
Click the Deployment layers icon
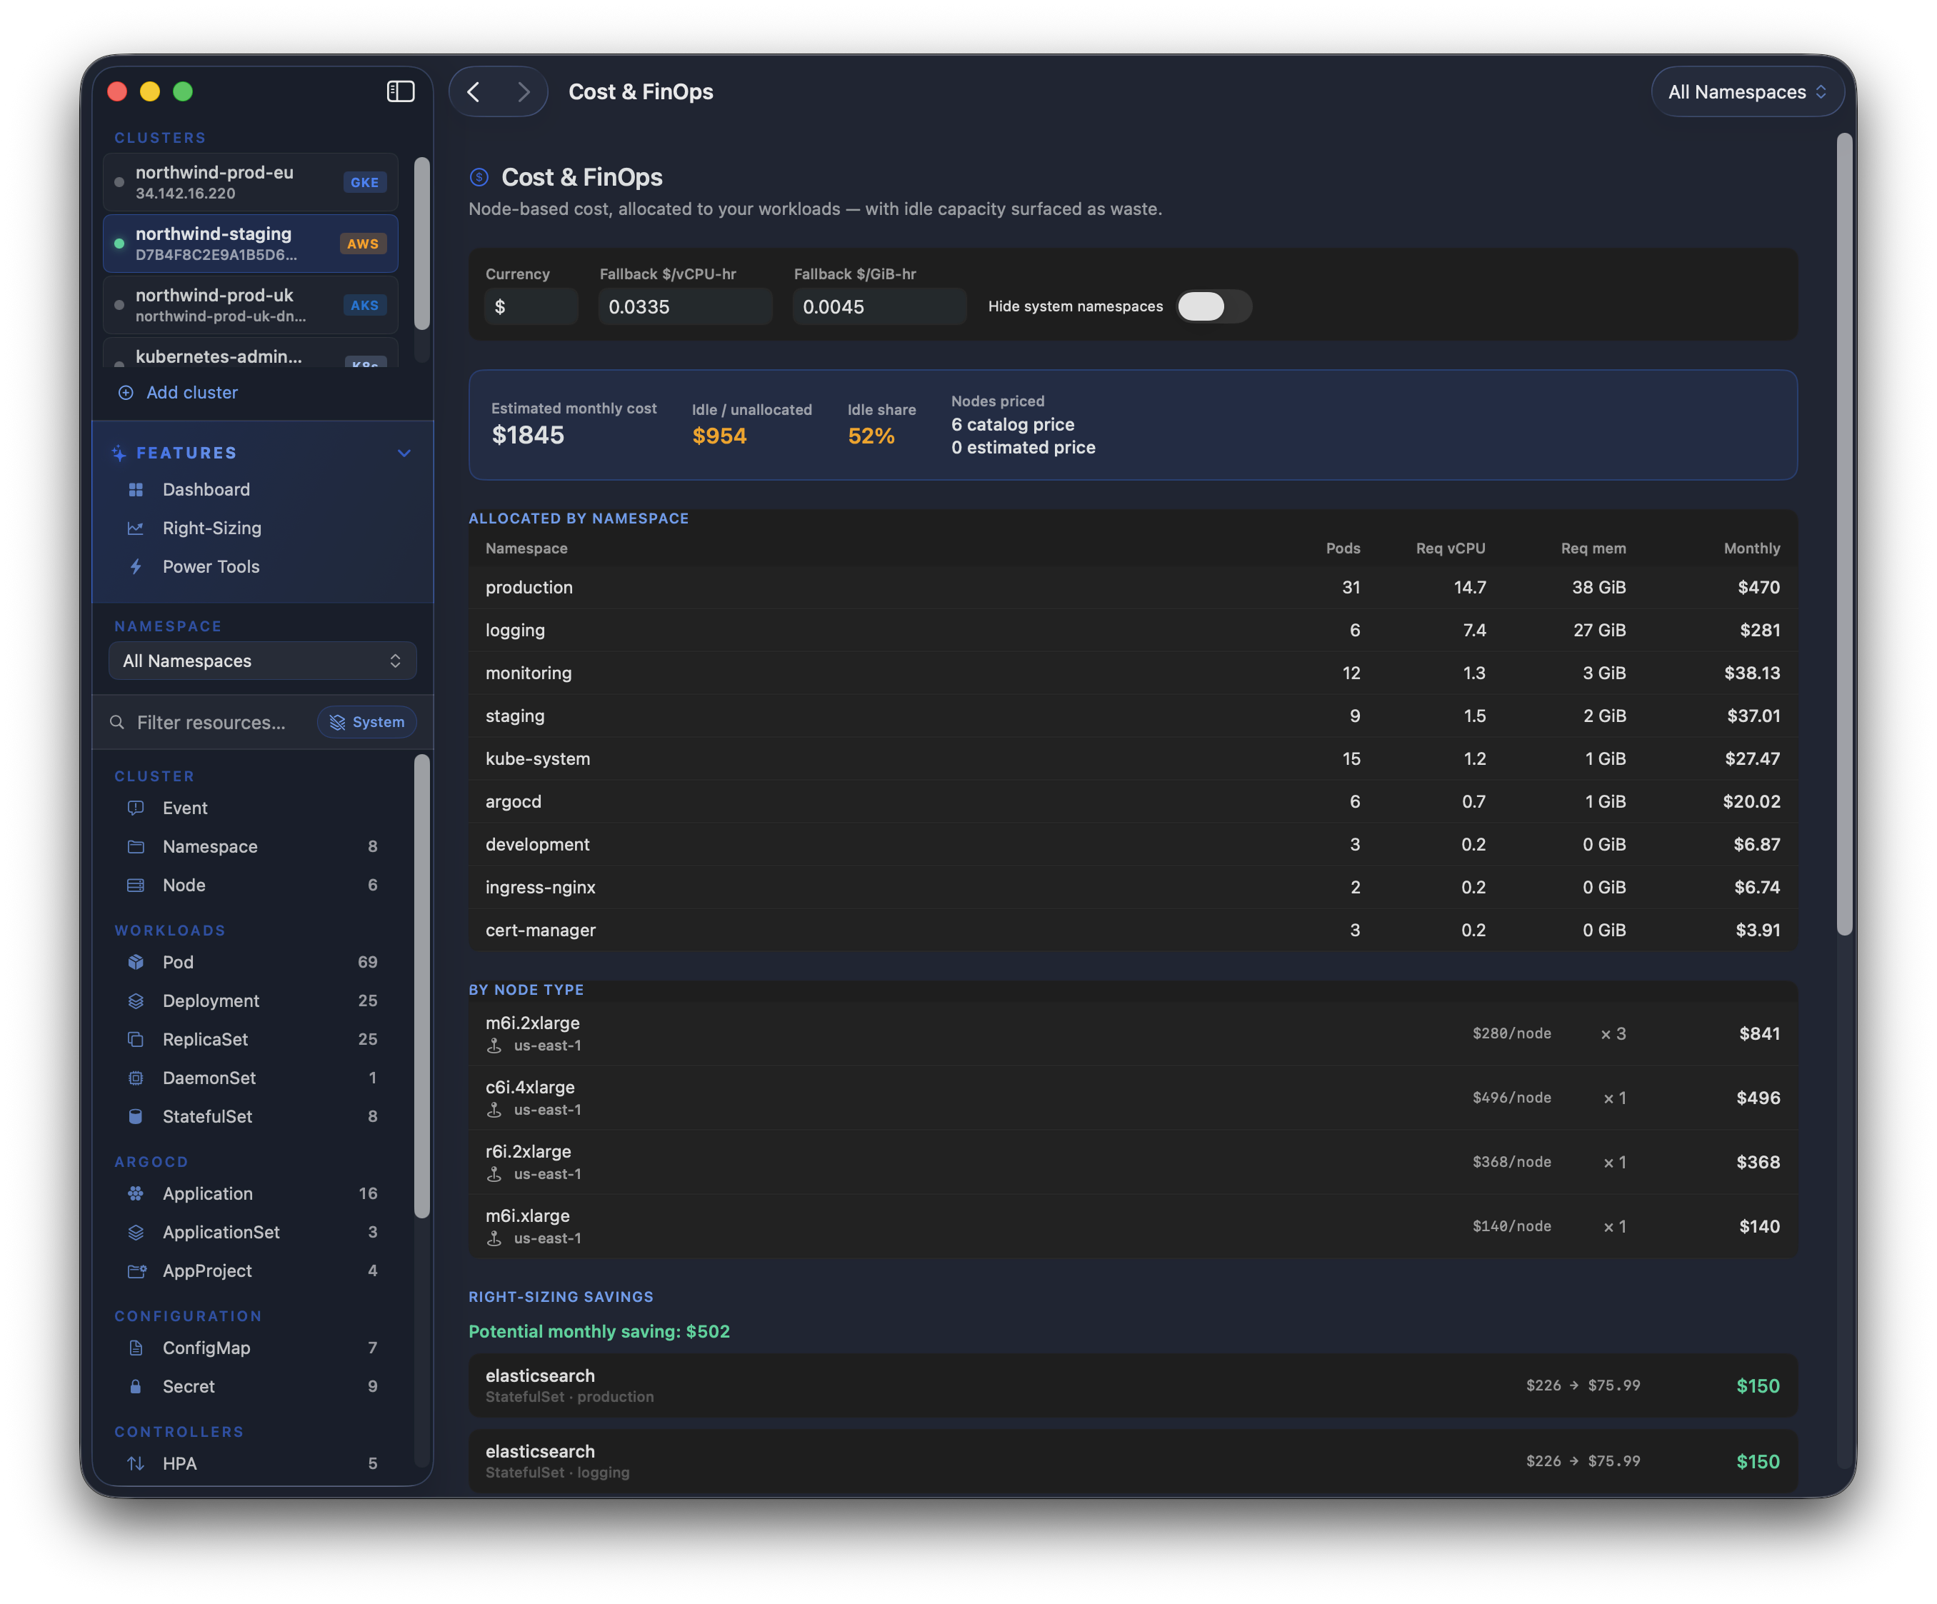[136, 1001]
